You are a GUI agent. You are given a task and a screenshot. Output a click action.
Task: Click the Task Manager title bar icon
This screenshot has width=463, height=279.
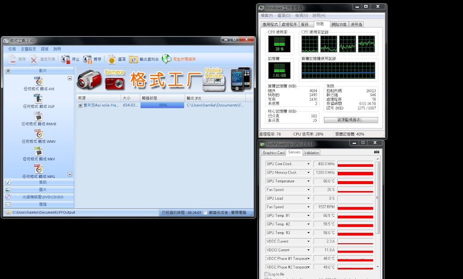coord(261,8)
